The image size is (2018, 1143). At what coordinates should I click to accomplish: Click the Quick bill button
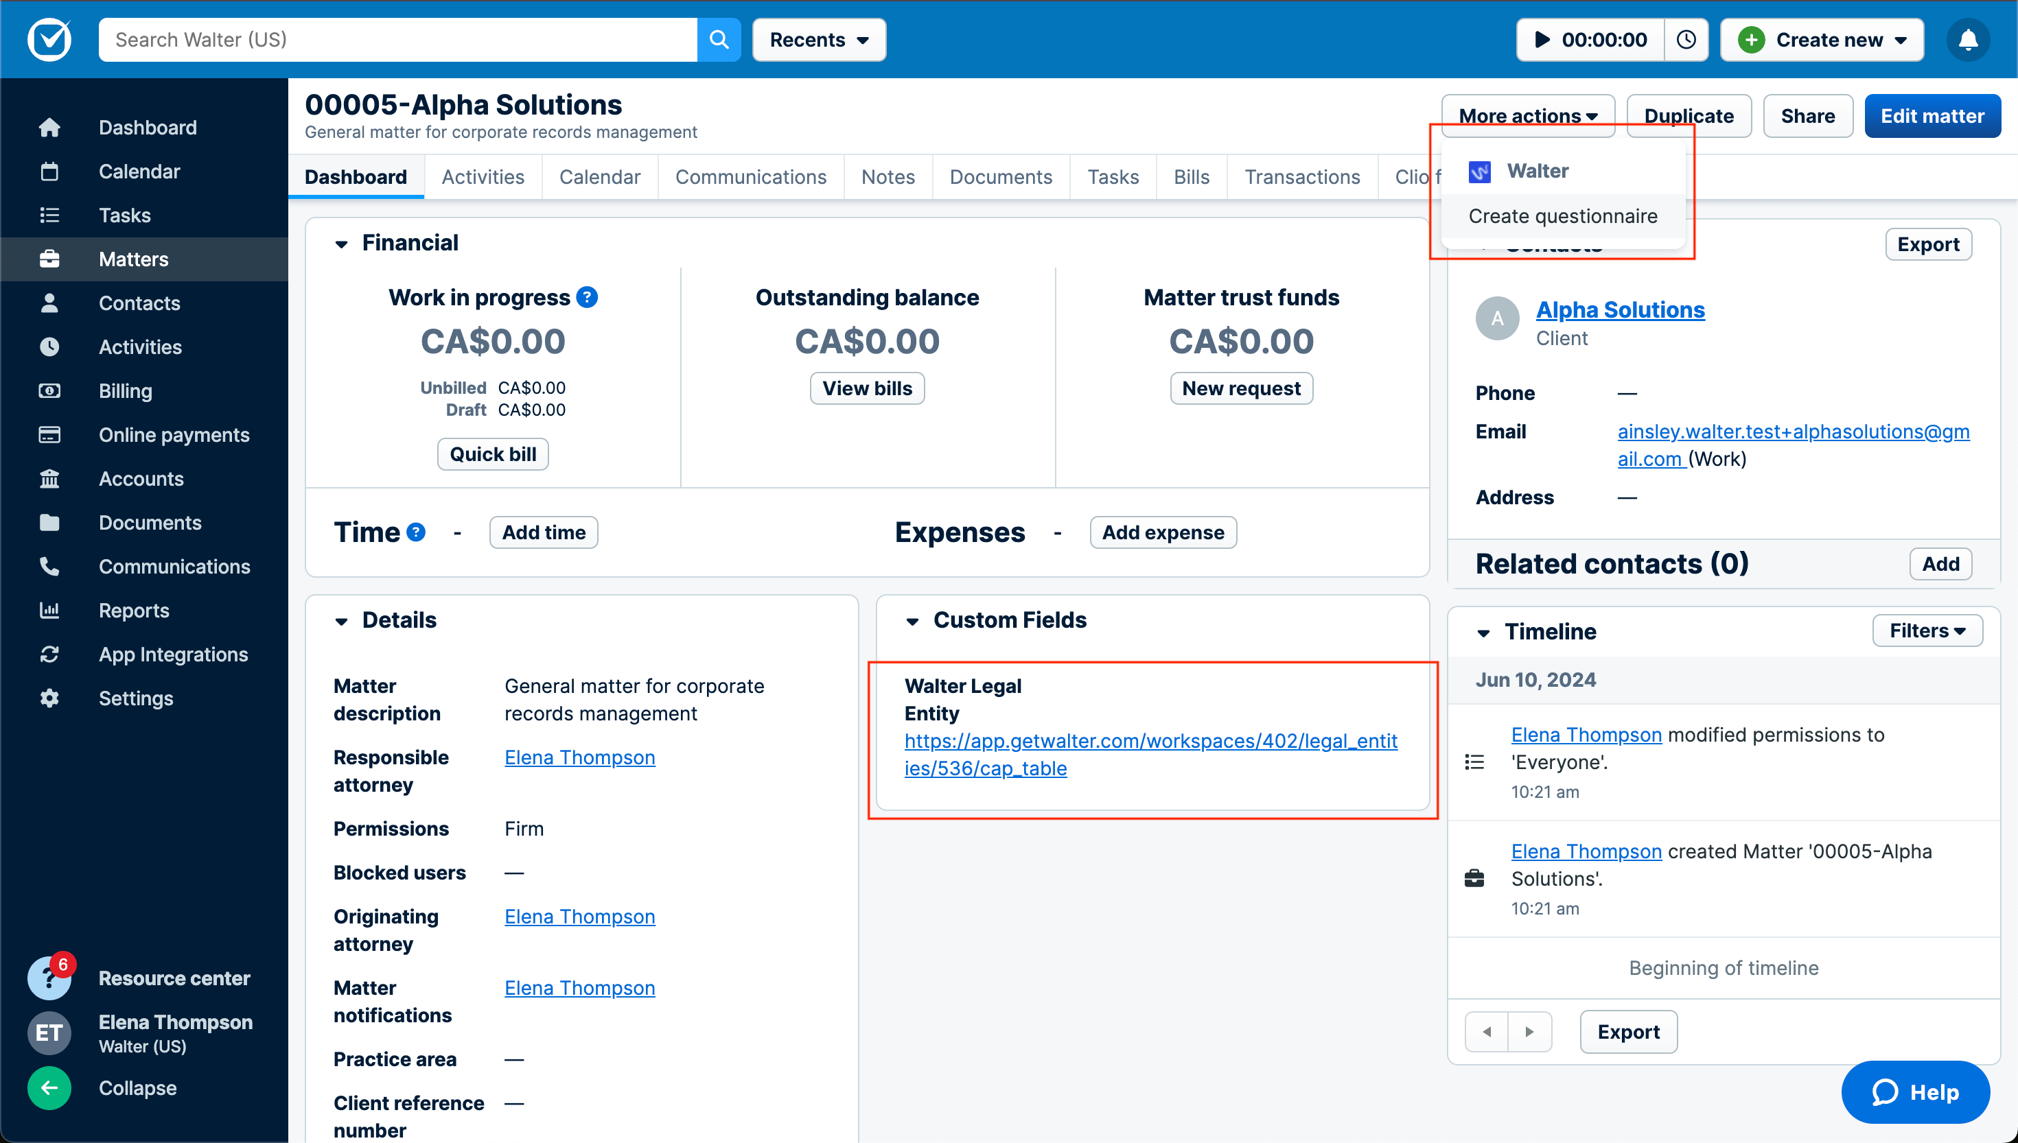(x=492, y=453)
